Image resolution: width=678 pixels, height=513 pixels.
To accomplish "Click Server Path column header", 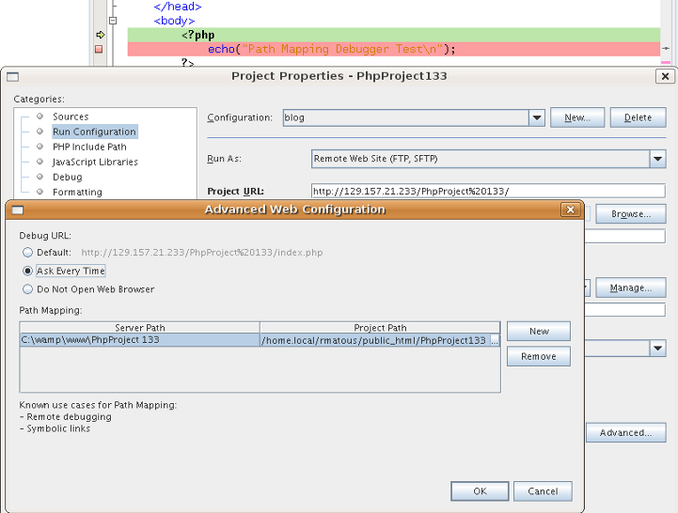I will click(140, 328).
